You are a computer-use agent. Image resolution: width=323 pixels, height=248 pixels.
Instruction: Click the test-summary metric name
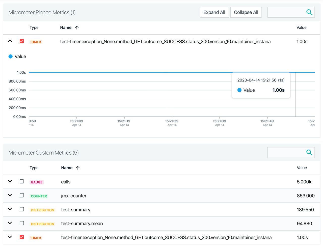76,210
